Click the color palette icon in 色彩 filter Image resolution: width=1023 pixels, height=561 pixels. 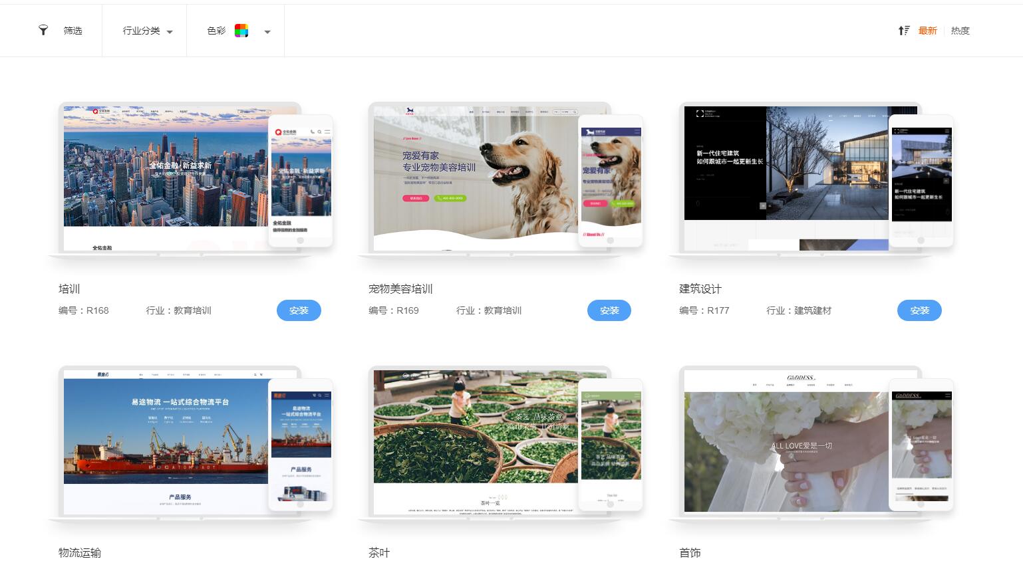coord(241,31)
